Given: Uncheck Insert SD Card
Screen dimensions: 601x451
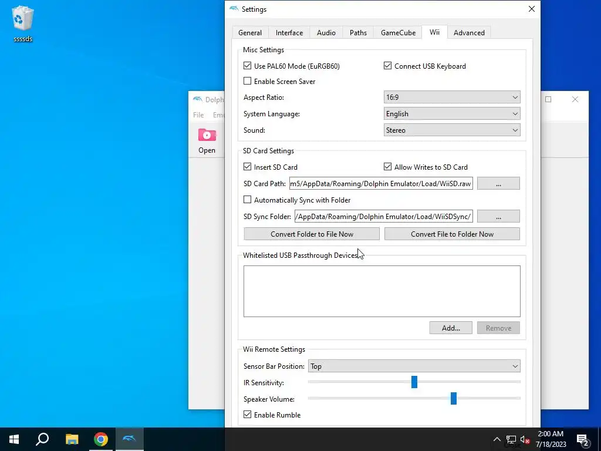Looking at the screenshot, I should 247,166.
